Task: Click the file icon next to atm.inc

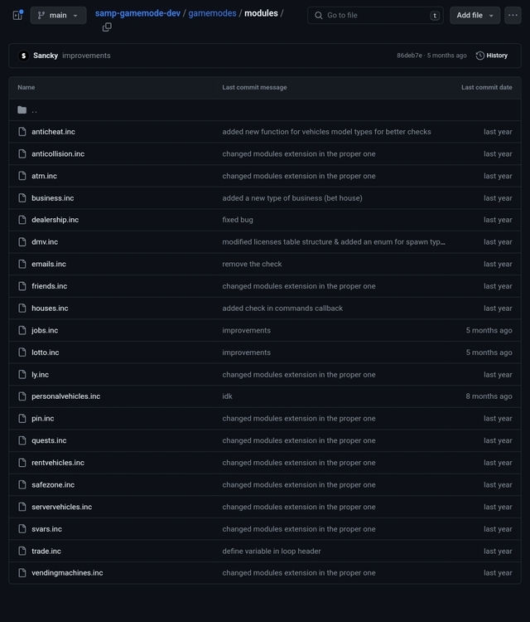Action: tap(22, 176)
